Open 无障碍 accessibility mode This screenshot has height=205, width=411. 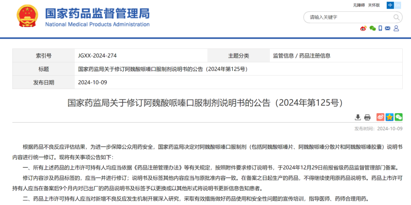coord(359,5)
